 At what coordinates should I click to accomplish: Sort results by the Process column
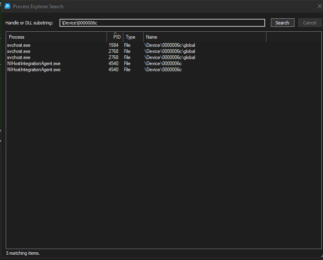pyautogui.click(x=56, y=37)
